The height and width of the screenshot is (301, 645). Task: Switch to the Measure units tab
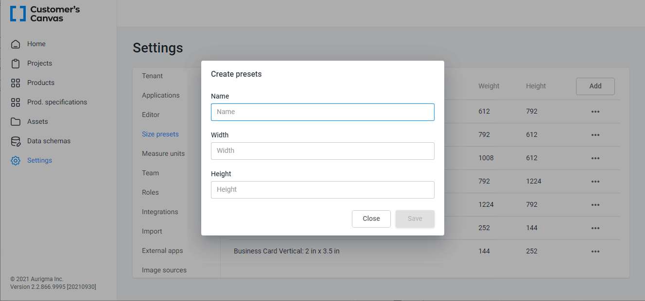(x=163, y=153)
